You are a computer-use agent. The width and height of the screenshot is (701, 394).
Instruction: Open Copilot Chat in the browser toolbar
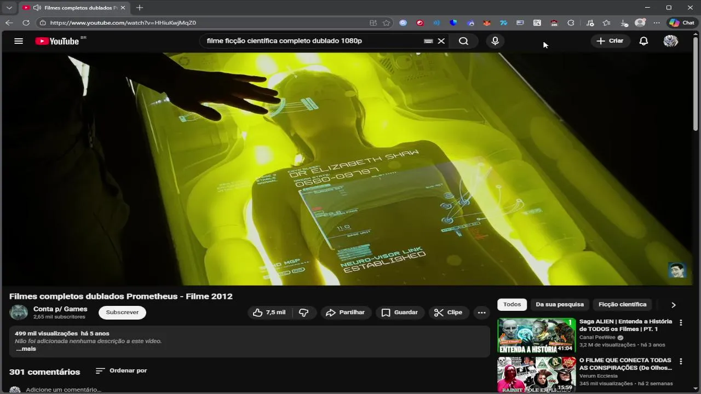coord(682,23)
